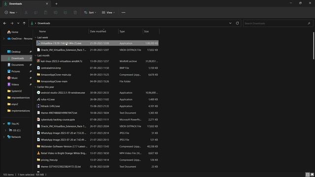Sort by Type column header
315x177 pixels.
(122, 31)
